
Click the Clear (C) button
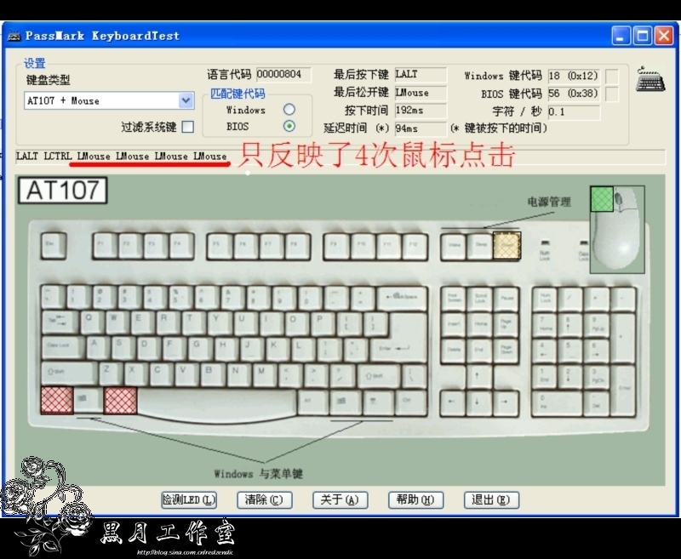pyautogui.click(x=265, y=500)
